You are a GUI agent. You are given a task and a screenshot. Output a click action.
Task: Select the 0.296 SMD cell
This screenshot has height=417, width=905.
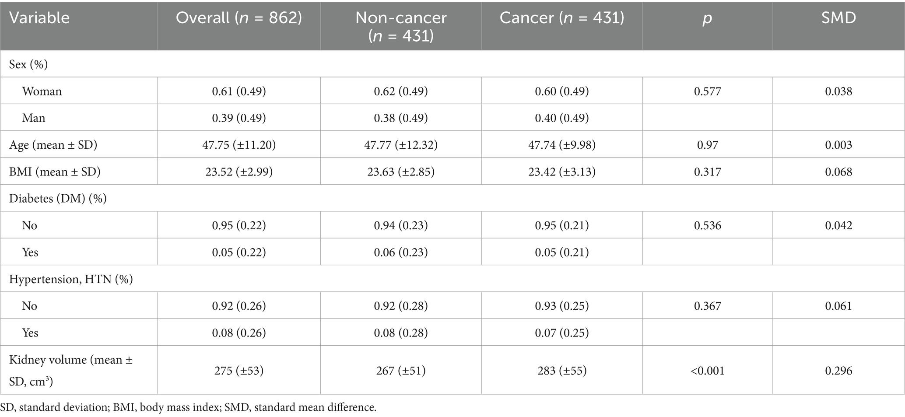coord(838,371)
